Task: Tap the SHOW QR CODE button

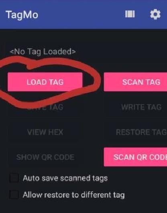Action: pos(45,157)
